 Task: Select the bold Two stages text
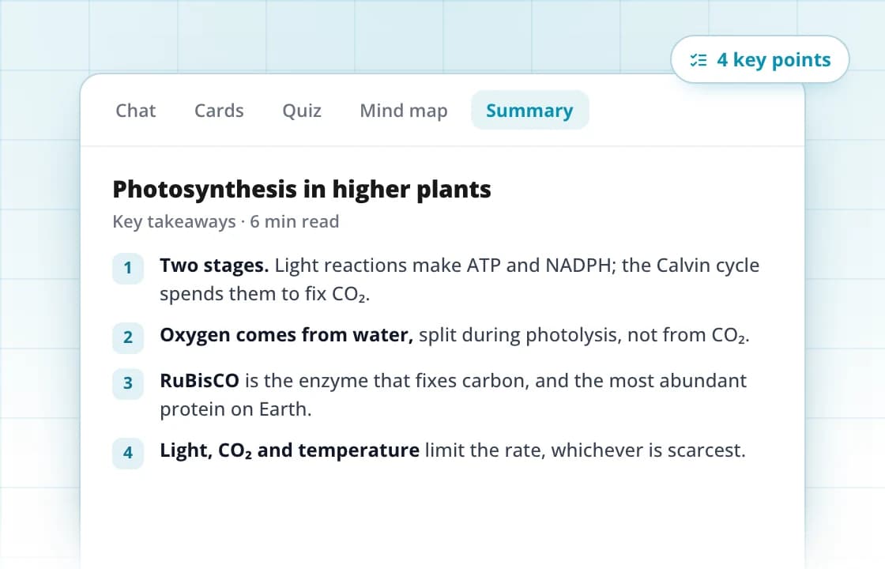click(x=214, y=266)
